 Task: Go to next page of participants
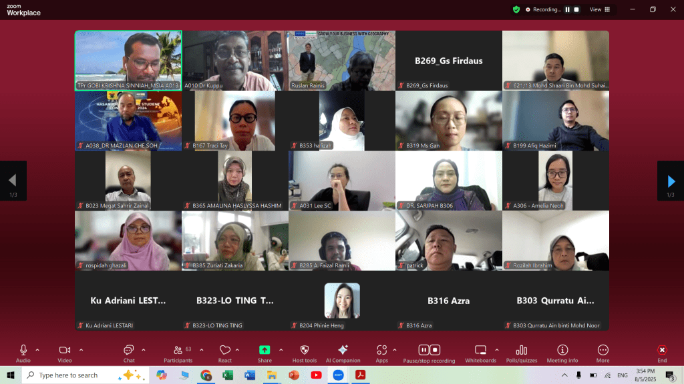[671, 181]
